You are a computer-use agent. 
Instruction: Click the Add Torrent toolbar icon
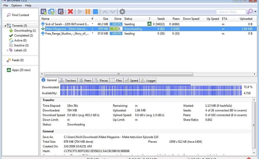click(44, 12)
